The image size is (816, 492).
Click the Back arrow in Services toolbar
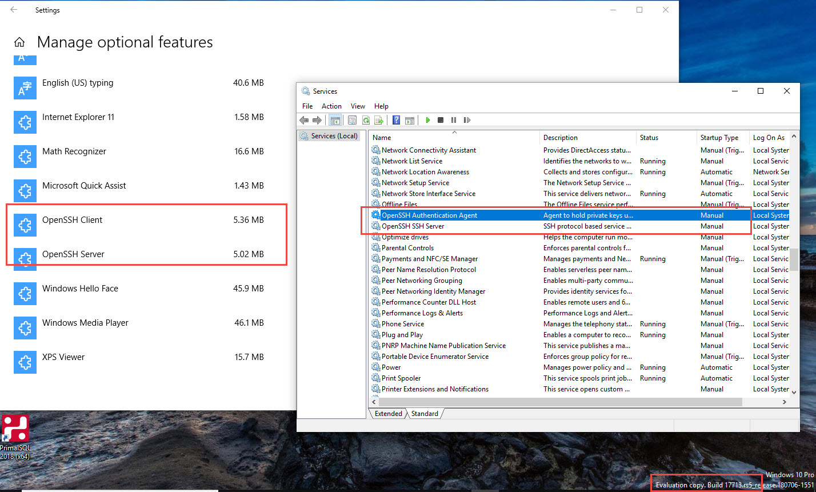coord(304,120)
